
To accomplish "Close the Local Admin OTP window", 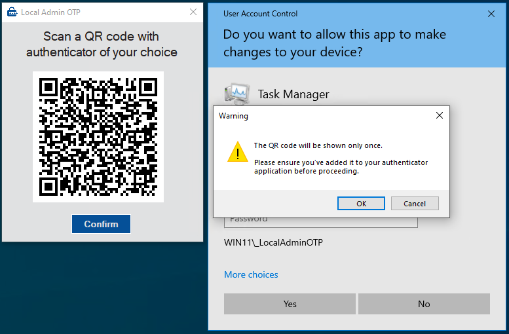I will point(193,12).
